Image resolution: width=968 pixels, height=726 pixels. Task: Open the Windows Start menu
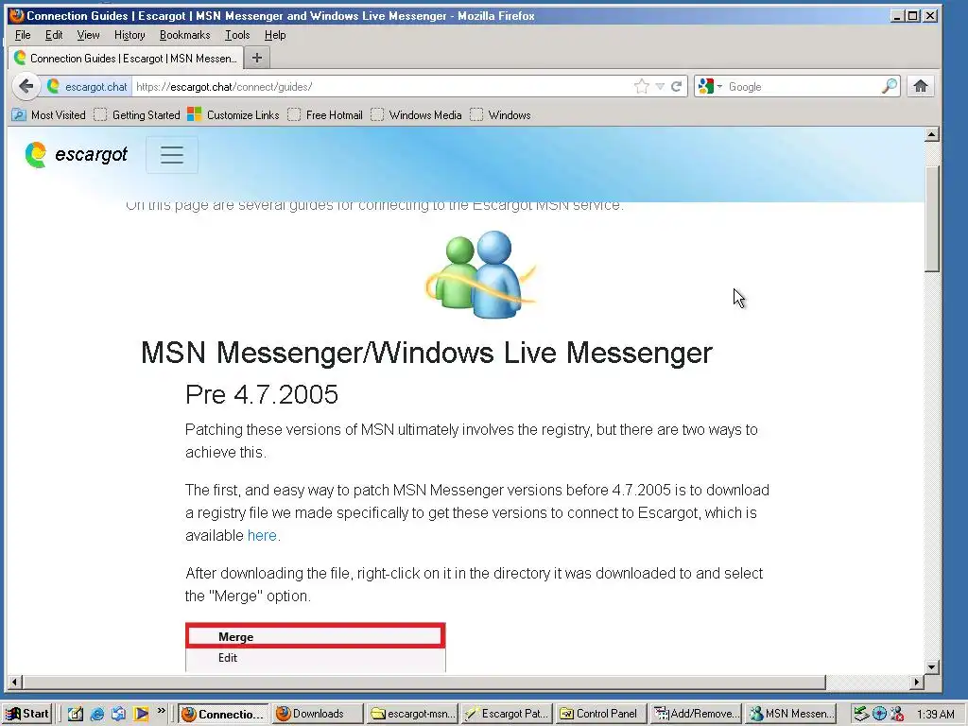pos(27,714)
